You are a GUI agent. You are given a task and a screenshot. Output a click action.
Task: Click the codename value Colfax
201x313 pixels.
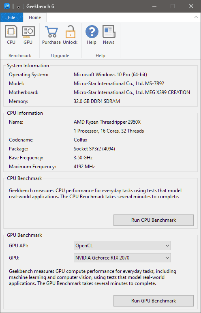point(80,140)
